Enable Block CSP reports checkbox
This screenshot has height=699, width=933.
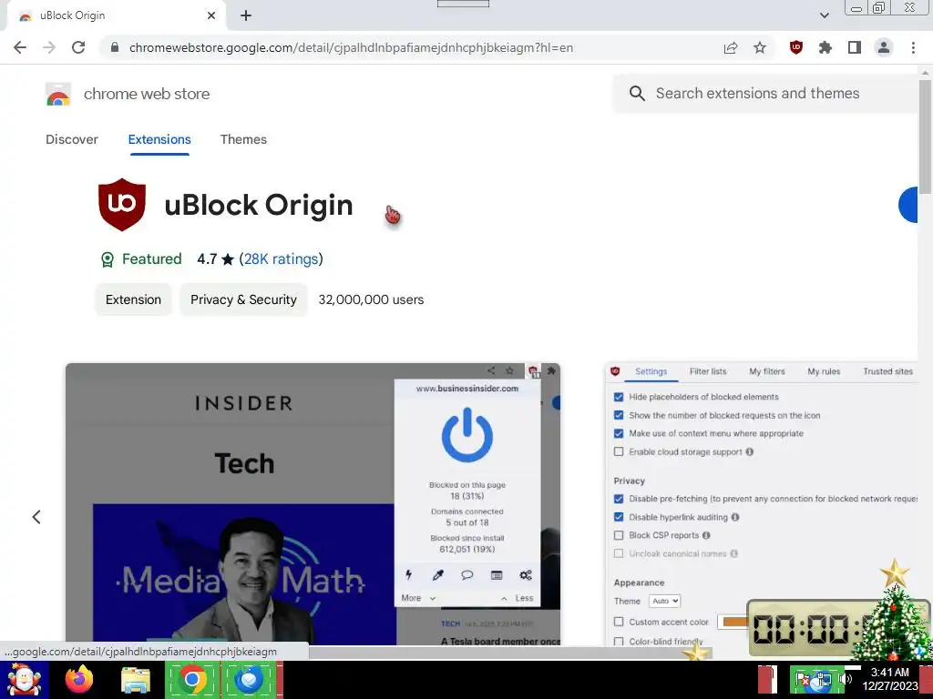click(619, 535)
